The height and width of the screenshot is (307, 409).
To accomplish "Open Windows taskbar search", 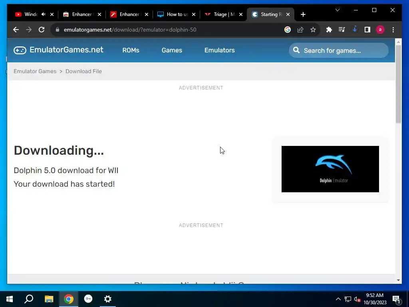I will [x=29, y=299].
